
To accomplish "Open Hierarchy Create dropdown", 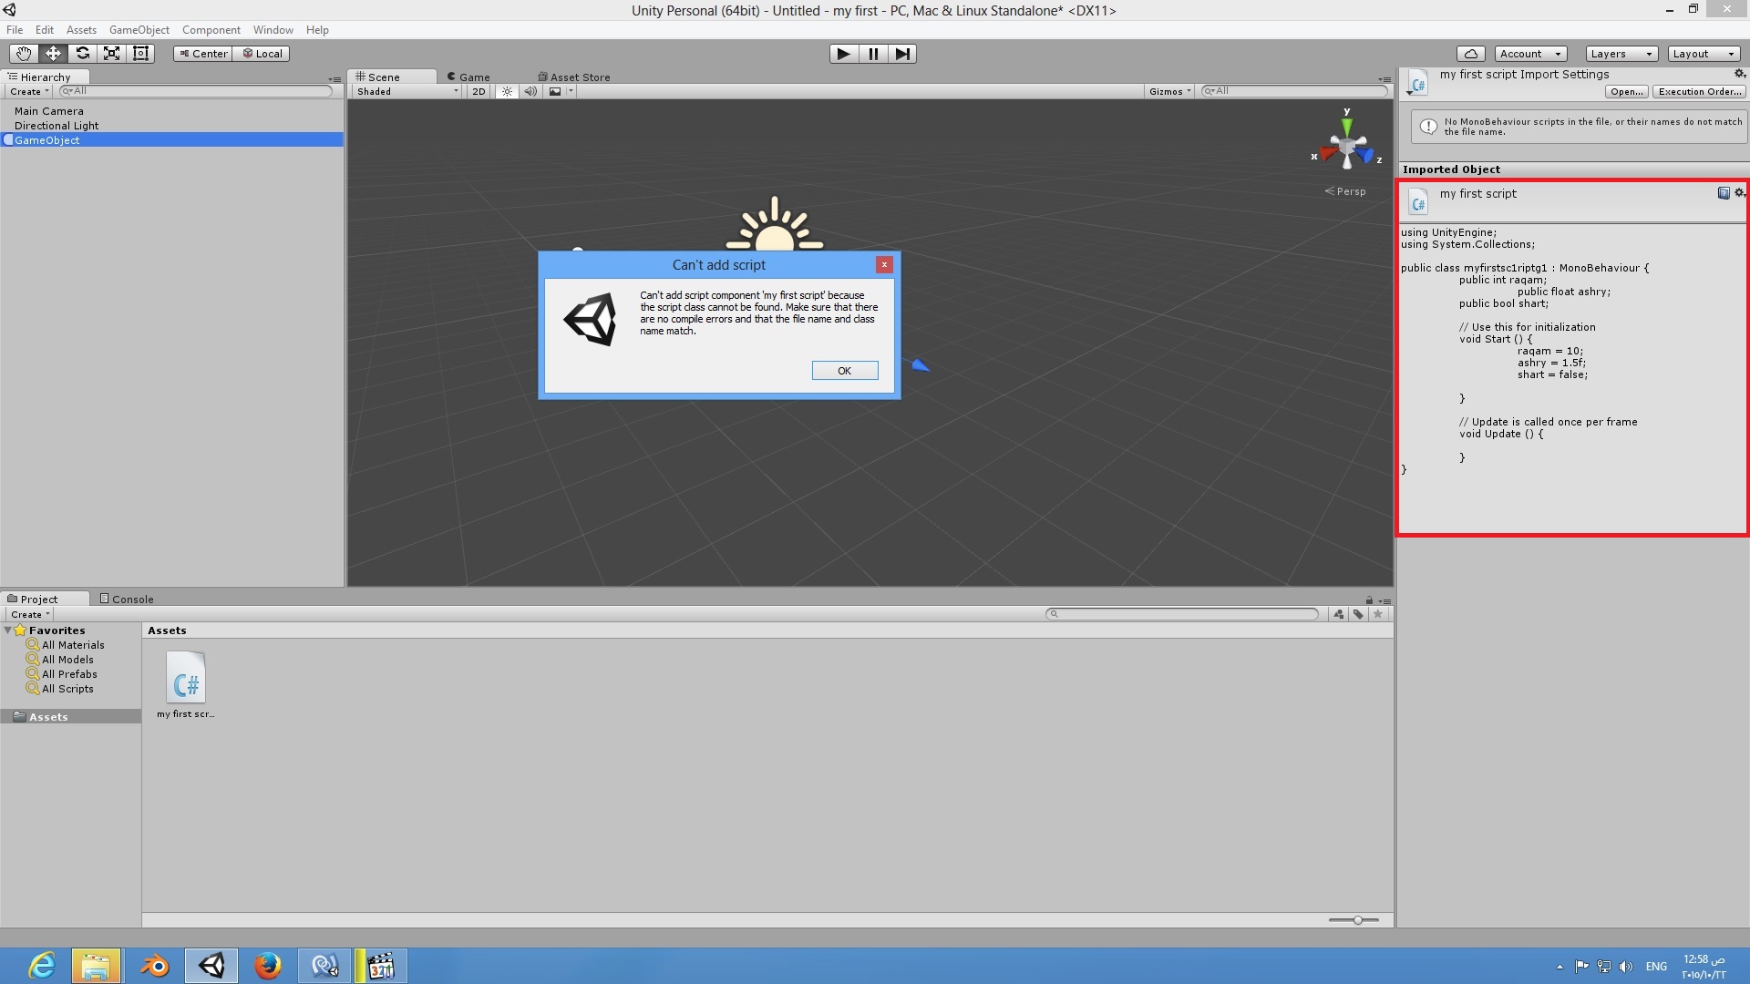I will [29, 92].
